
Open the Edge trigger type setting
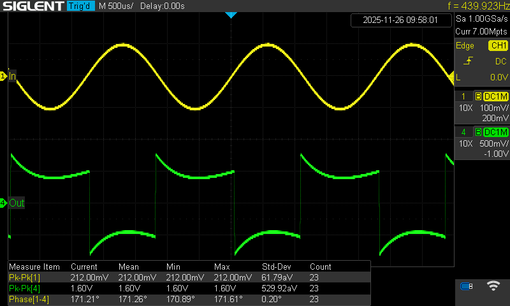click(465, 46)
